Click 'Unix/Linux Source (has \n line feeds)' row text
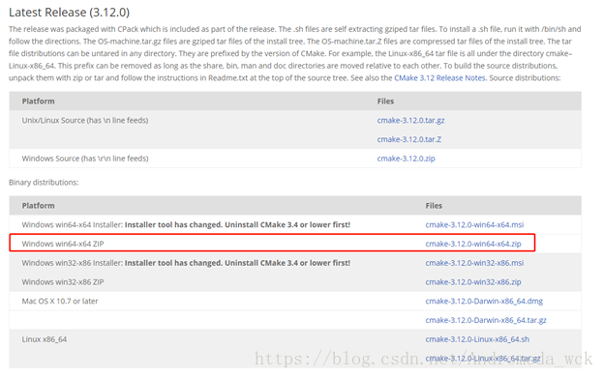 coord(85,120)
